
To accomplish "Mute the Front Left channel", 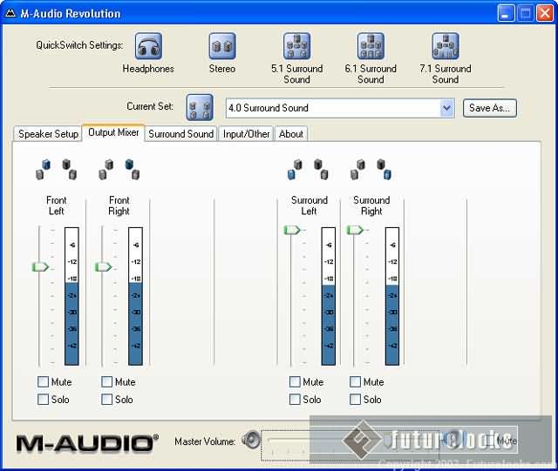I will tap(44, 381).
